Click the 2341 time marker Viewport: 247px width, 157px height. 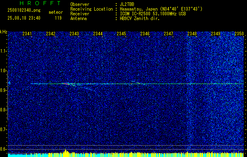pos(27,33)
